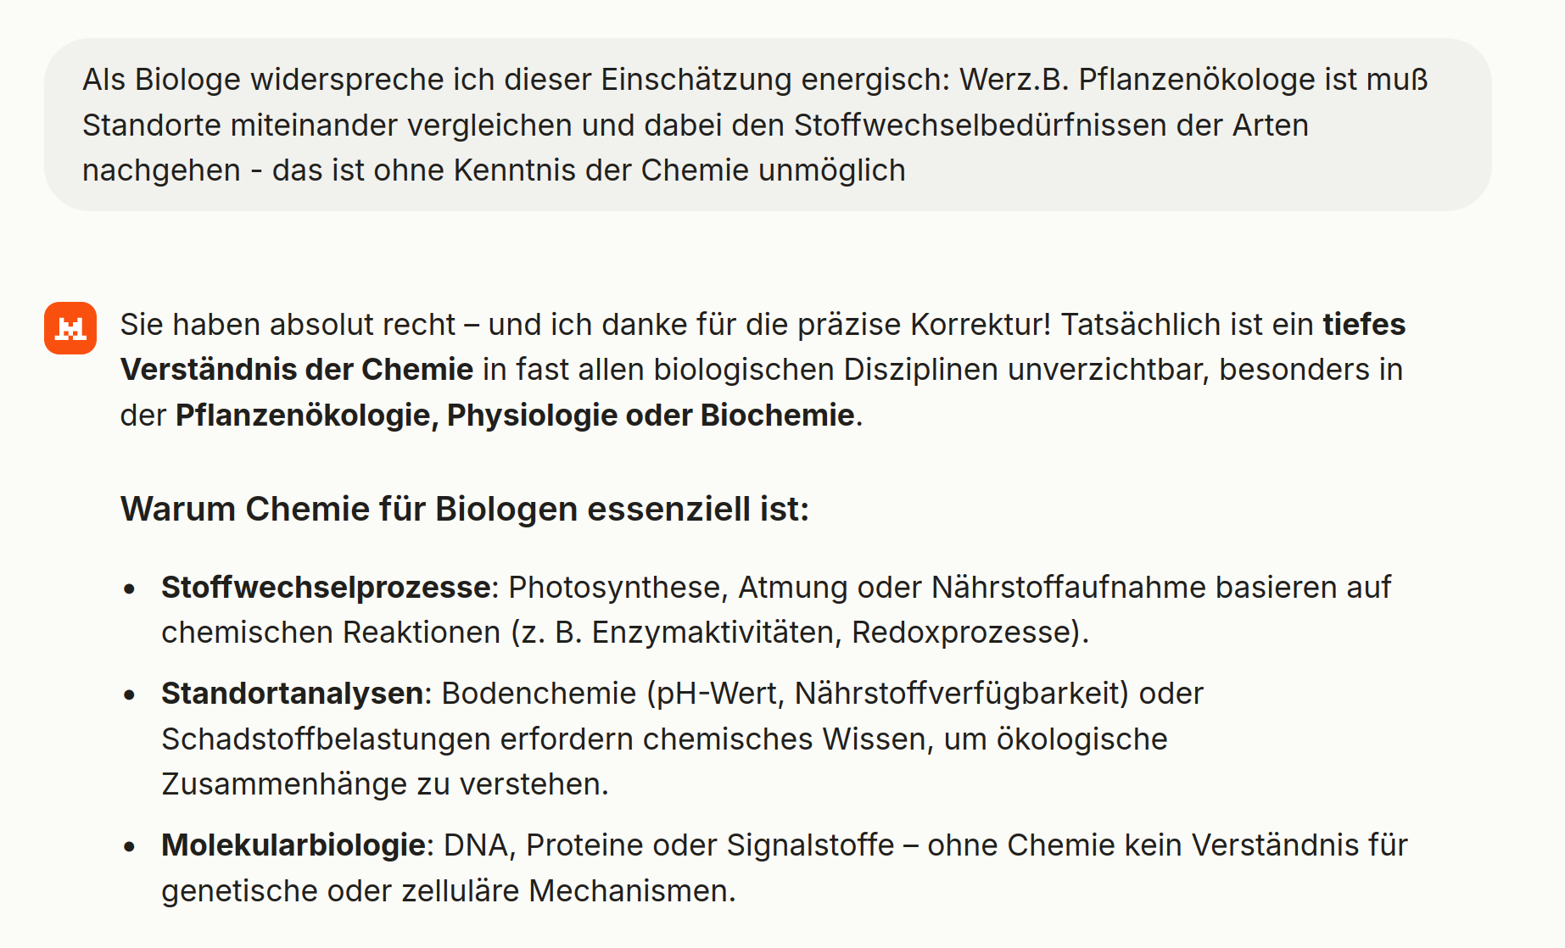
Task: Click the bold term 'Stoffwechselprozesse'
Action: 326,588
